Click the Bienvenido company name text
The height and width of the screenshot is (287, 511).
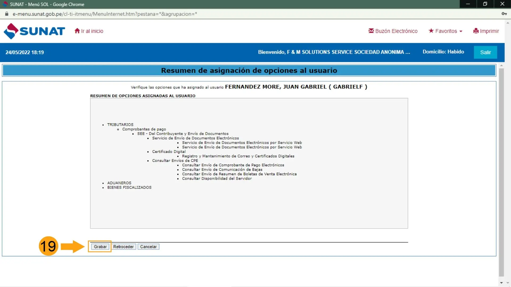coord(334,52)
